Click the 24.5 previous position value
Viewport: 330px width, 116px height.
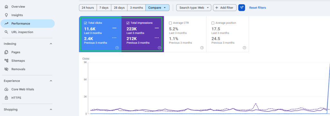(x=216, y=39)
